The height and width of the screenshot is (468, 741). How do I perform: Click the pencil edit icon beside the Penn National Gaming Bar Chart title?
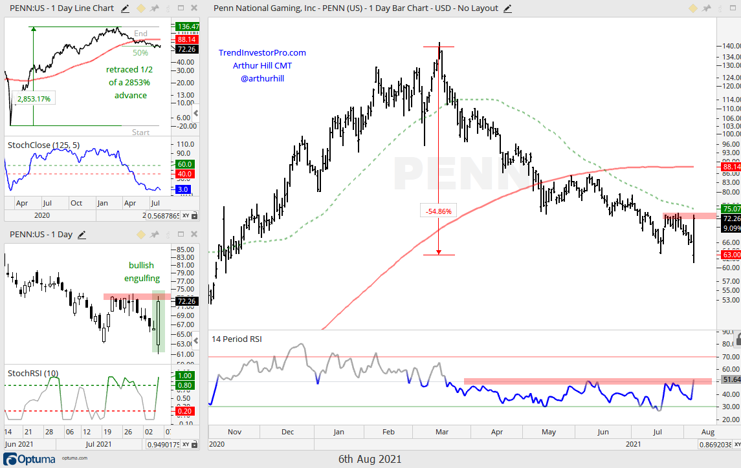tap(507, 8)
